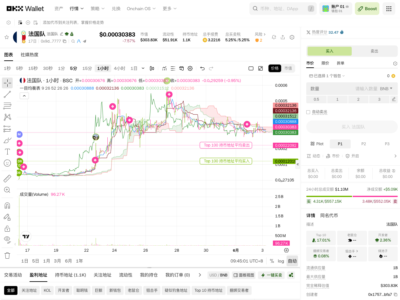
Task: Hide drawings with the eye icon
Action: [x=7, y=239]
